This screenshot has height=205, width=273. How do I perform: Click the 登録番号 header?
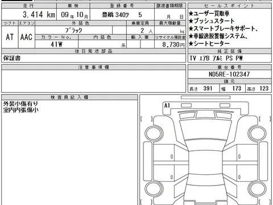pos(122,6)
